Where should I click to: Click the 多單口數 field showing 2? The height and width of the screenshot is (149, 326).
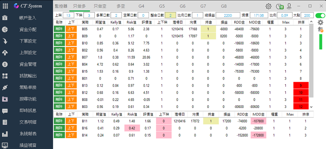[116, 15]
